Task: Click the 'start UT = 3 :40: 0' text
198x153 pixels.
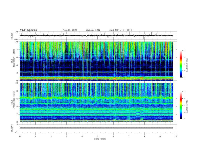Action: click(121, 30)
